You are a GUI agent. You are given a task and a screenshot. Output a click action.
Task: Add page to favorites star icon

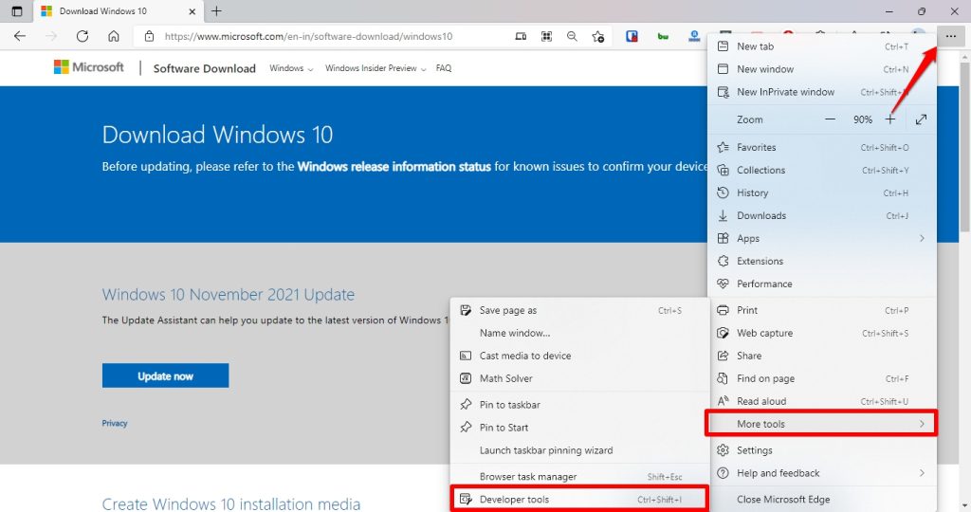597,37
